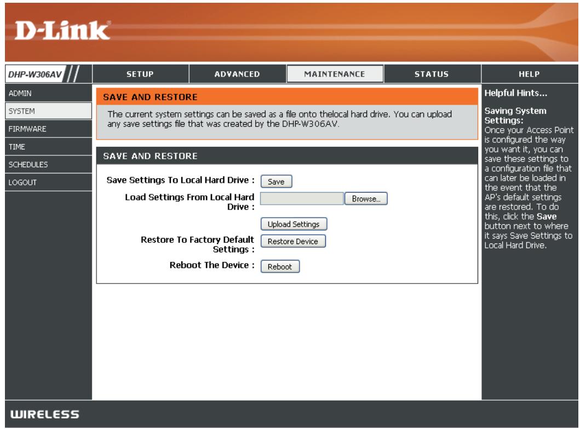Viewport: 580px width, 429px height.
Task: Click the 'Save Settings To Local Hard Drive' label
Action: [x=181, y=180]
